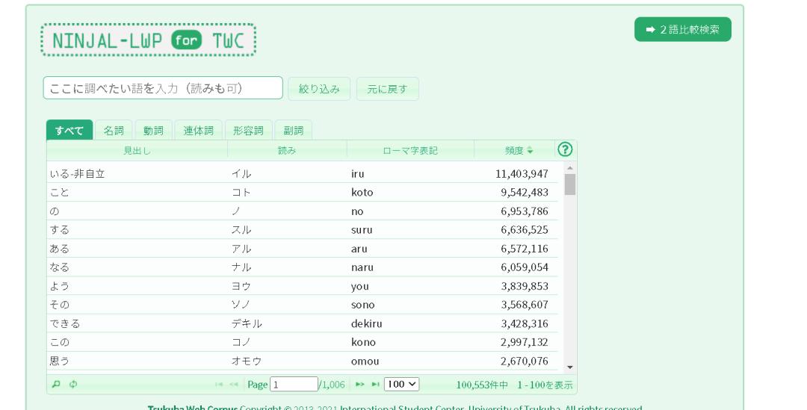Click the frequency 2,670,076 cell
807x410 pixels.
[525, 361]
